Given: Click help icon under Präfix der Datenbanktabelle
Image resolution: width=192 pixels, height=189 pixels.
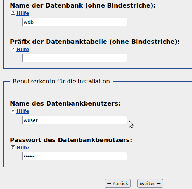Looking at the screenshot, I should click(13, 49).
